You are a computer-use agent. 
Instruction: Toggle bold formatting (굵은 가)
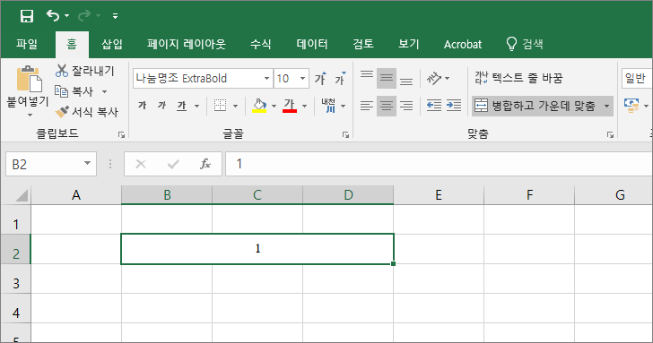click(143, 106)
